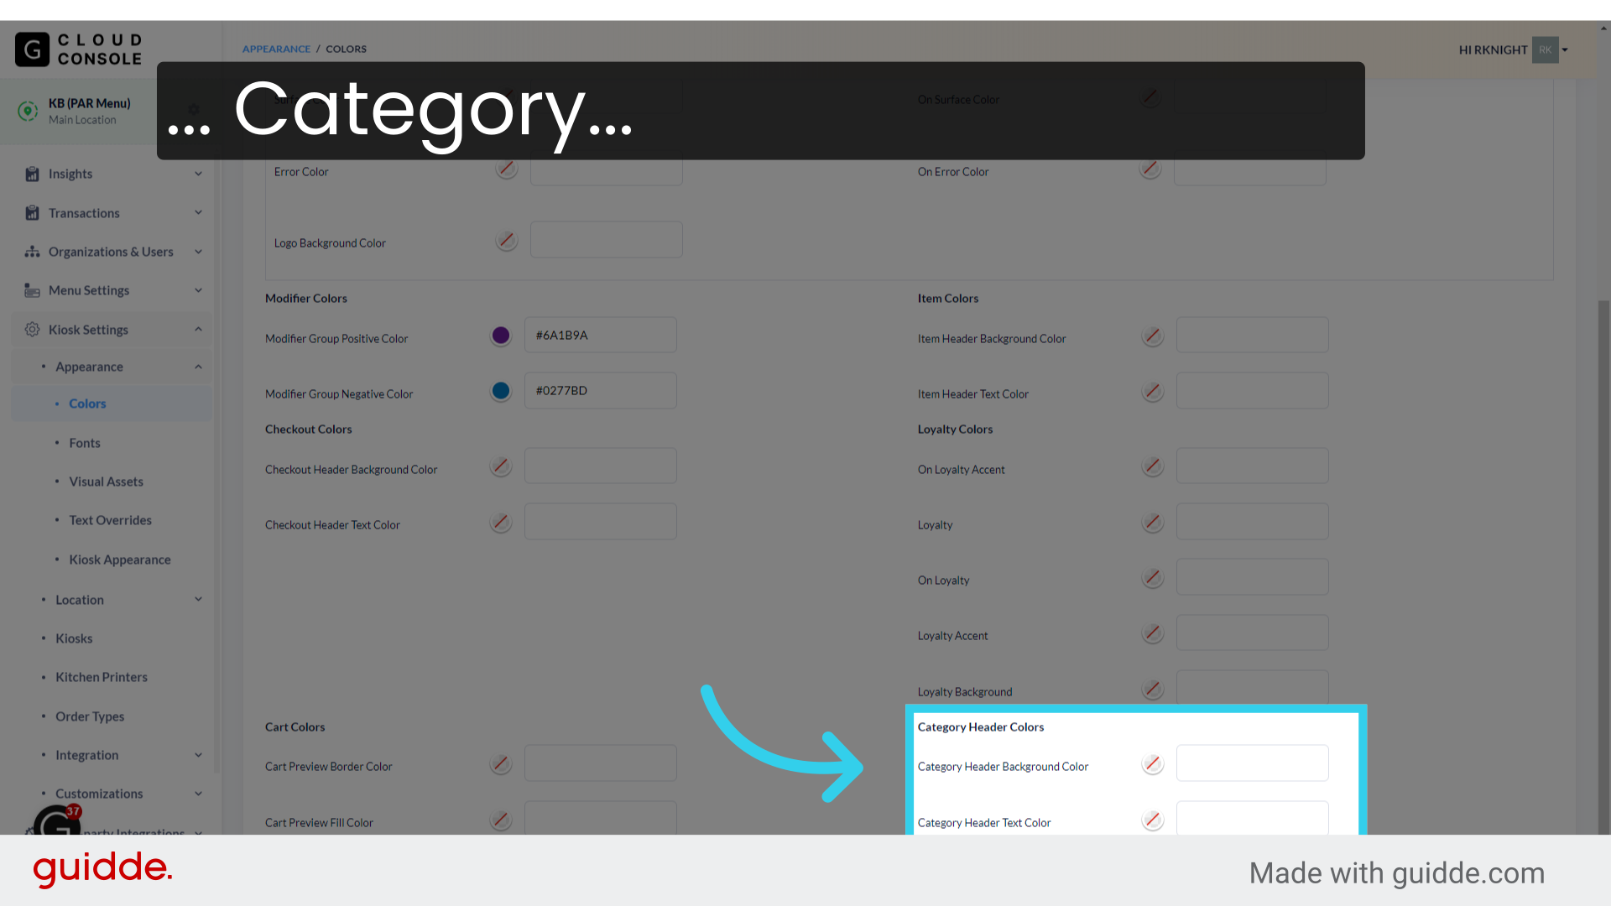Collapse the Kiosk Settings chevron
The width and height of the screenshot is (1611, 906).
pyautogui.click(x=199, y=329)
